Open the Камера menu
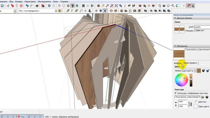This screenshot has width=210, height=118. tap(19, 1)
